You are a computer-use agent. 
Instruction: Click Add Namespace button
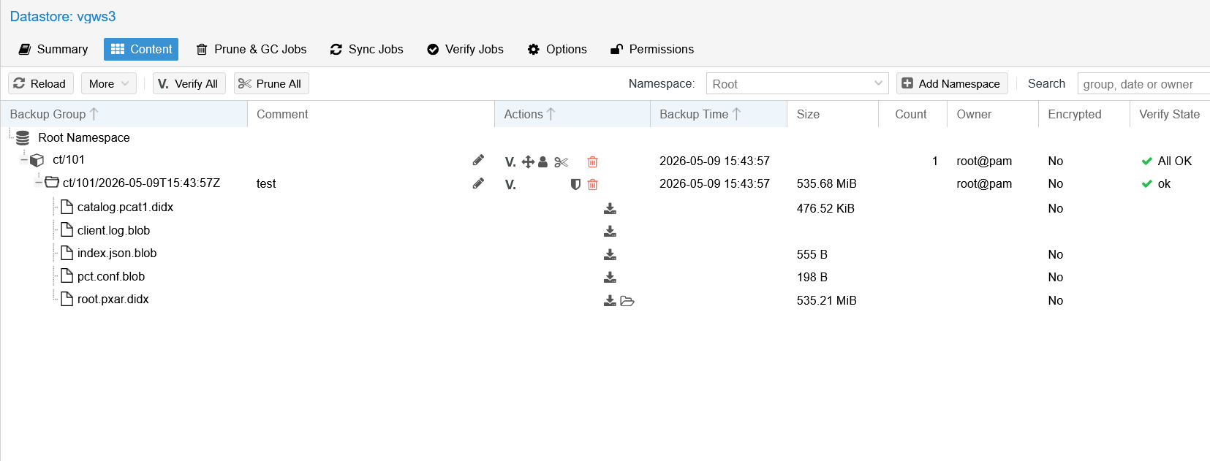point(952,83)
